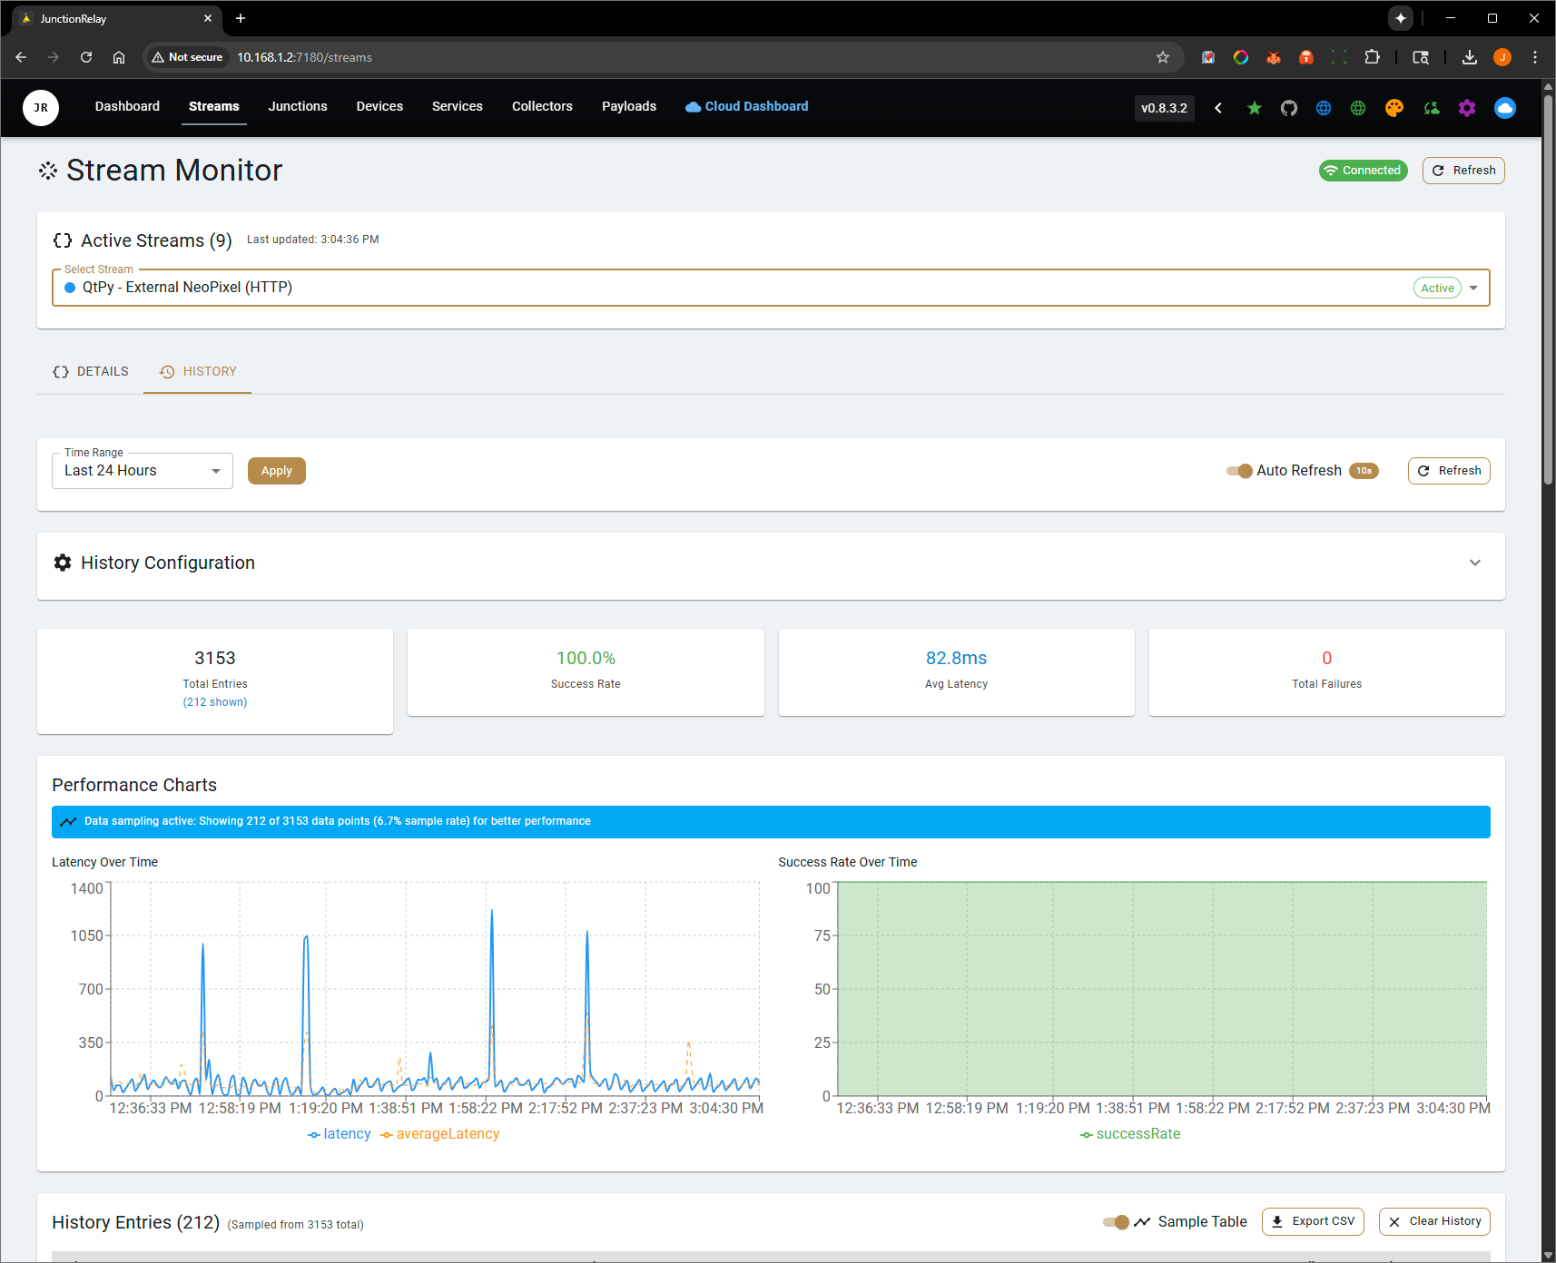Viewport: 1556px width, 1263px height.
Task: Go to the Dashboard nav item
Action: click(127, 106)
